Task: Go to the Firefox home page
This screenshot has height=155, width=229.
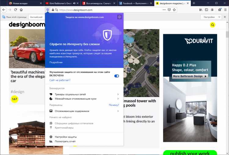Action: (21, 10)
